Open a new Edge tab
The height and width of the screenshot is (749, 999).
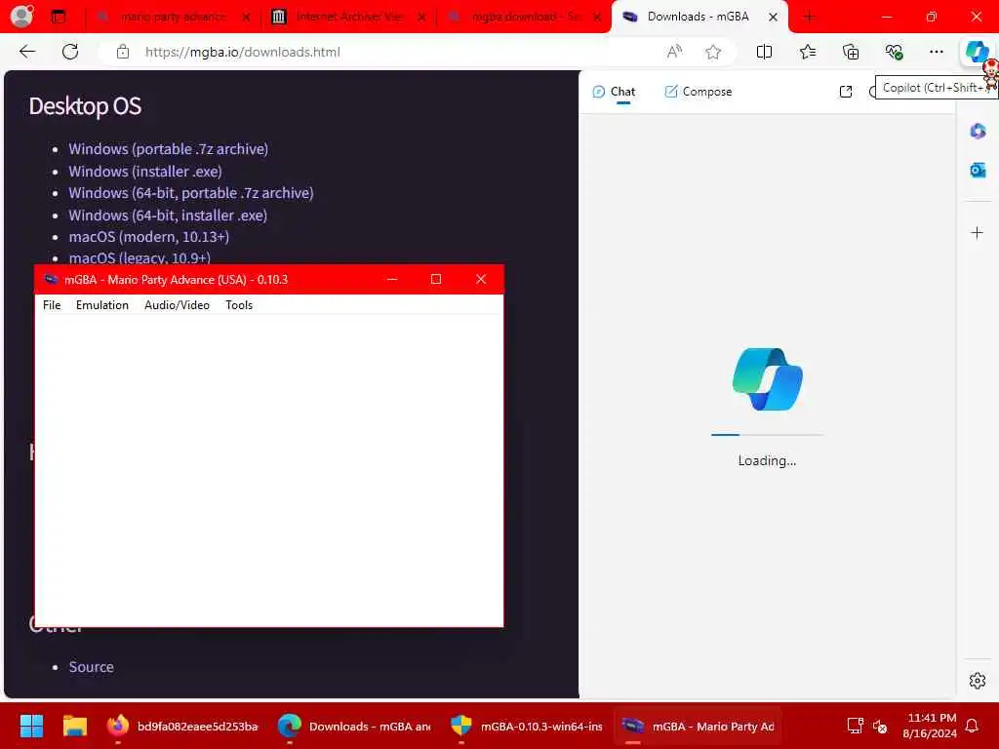tap(809, 18)
